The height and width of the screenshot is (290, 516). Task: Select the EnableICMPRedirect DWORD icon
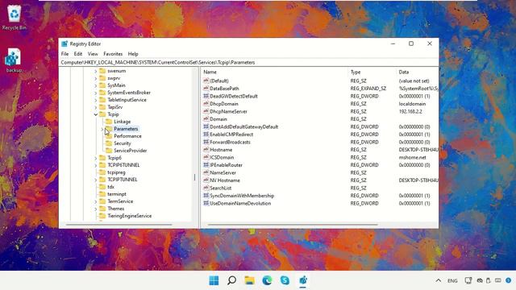coord(206,135)
